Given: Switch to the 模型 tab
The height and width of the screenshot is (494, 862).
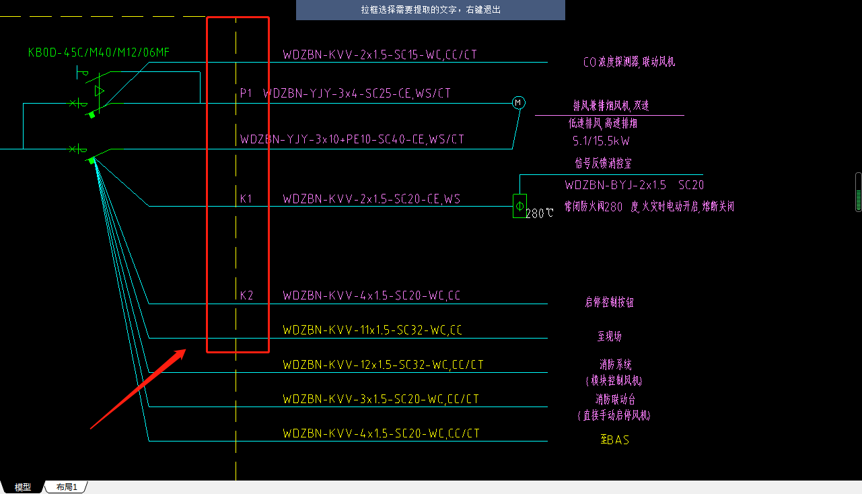Looking at the screenshot, I should 23,487.
